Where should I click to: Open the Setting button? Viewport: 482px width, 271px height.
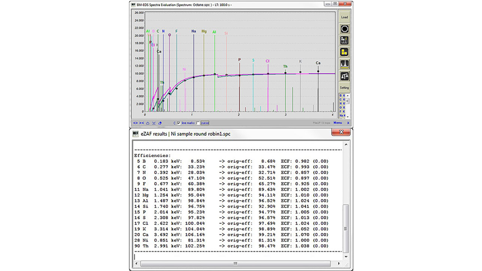point(344,88)
